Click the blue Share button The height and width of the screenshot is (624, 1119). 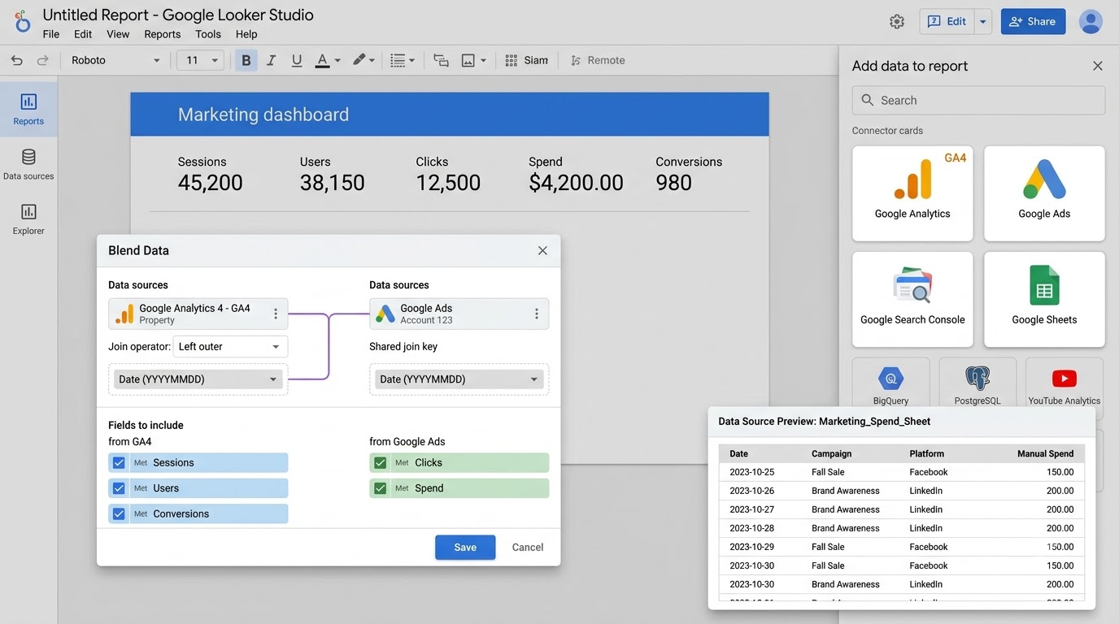[1033, 22]
